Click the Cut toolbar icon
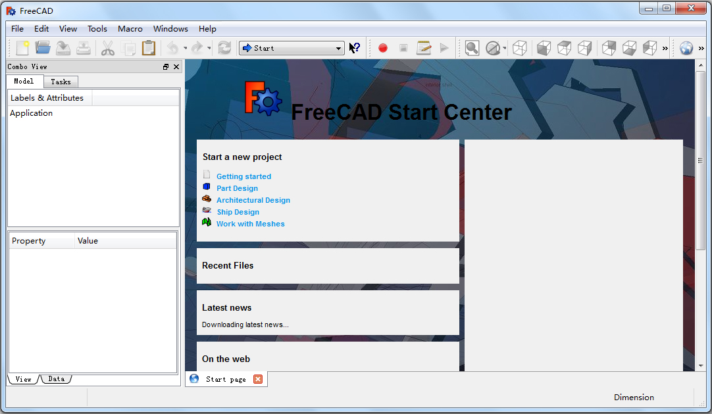 point(108,47)
